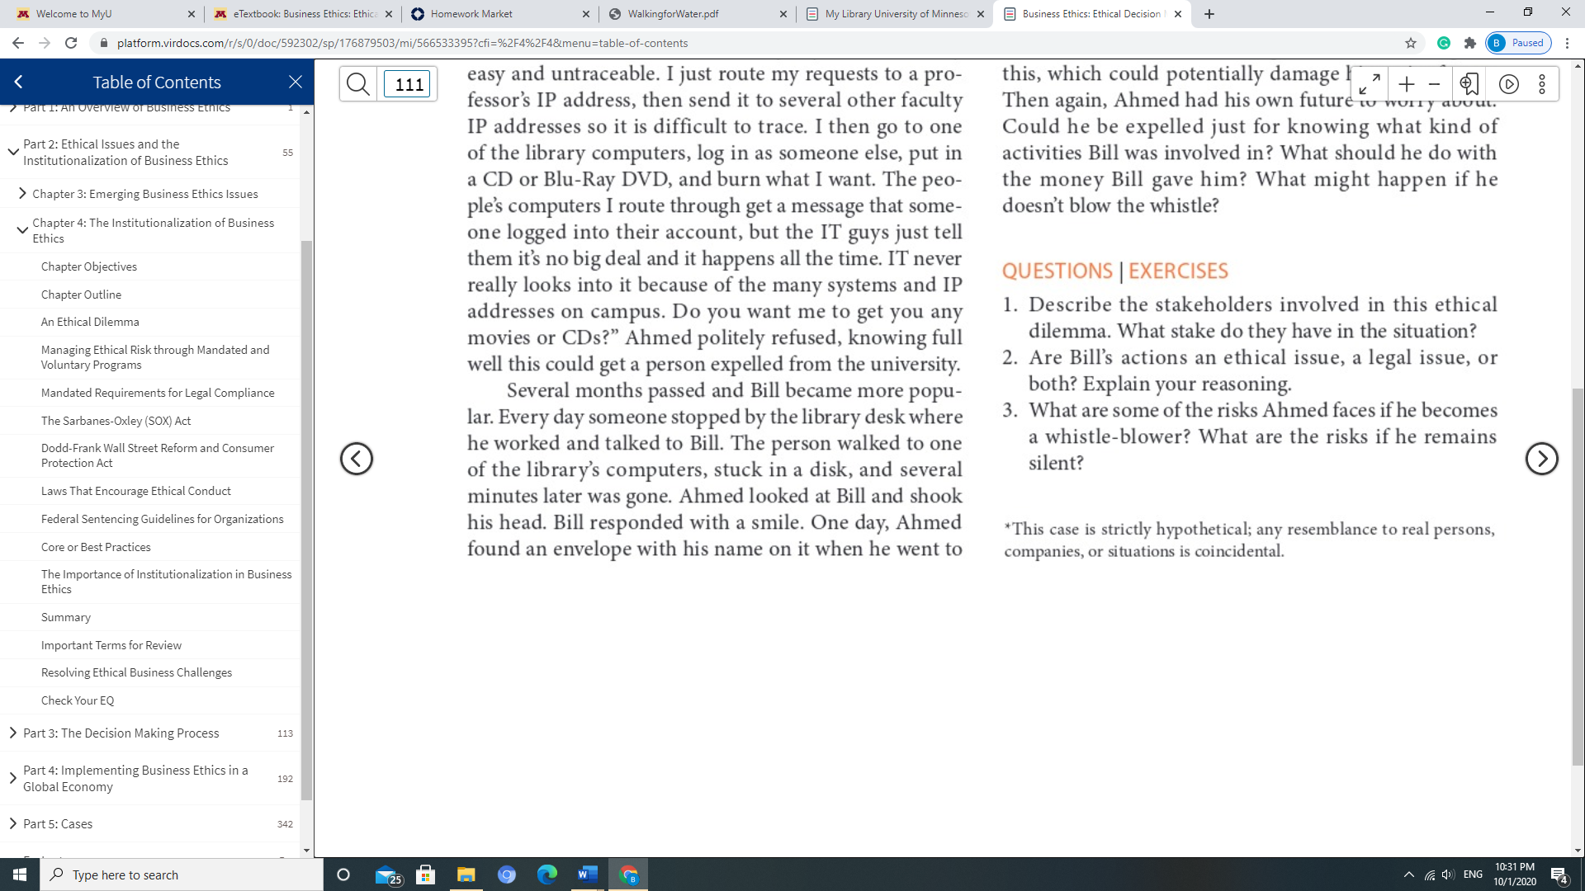Zoom in with the plus icon
The height and width of the screenshot is (891, 1585).
(1407, 84)
